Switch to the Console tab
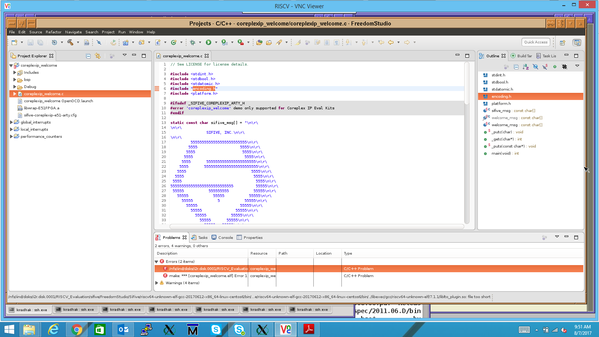The width and height of the screenshot is (599, 337). 222,238
